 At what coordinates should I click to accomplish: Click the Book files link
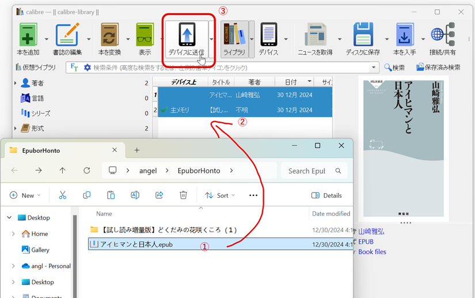click(372, 252)
